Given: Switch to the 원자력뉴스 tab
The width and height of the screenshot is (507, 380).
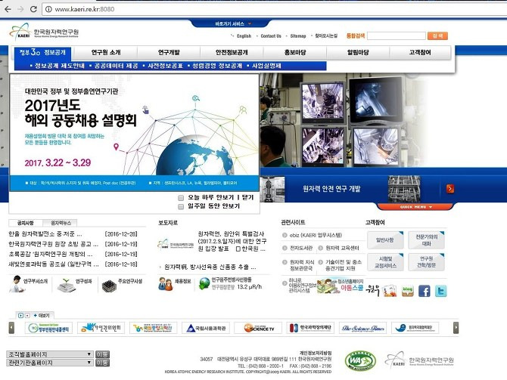Looking at the screenshot, I should coord(61,223).
